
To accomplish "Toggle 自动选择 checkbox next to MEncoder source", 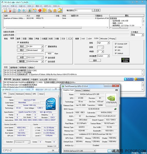I will (x=46, y=57).
